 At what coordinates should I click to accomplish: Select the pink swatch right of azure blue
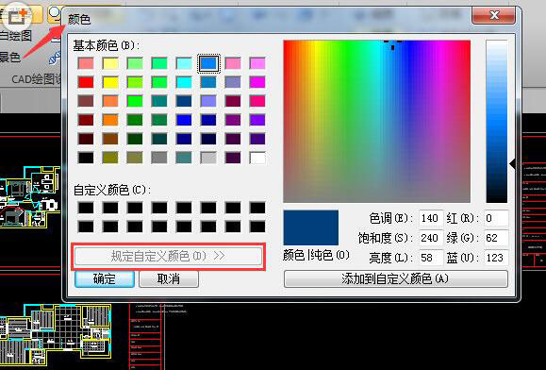(233, 63)
